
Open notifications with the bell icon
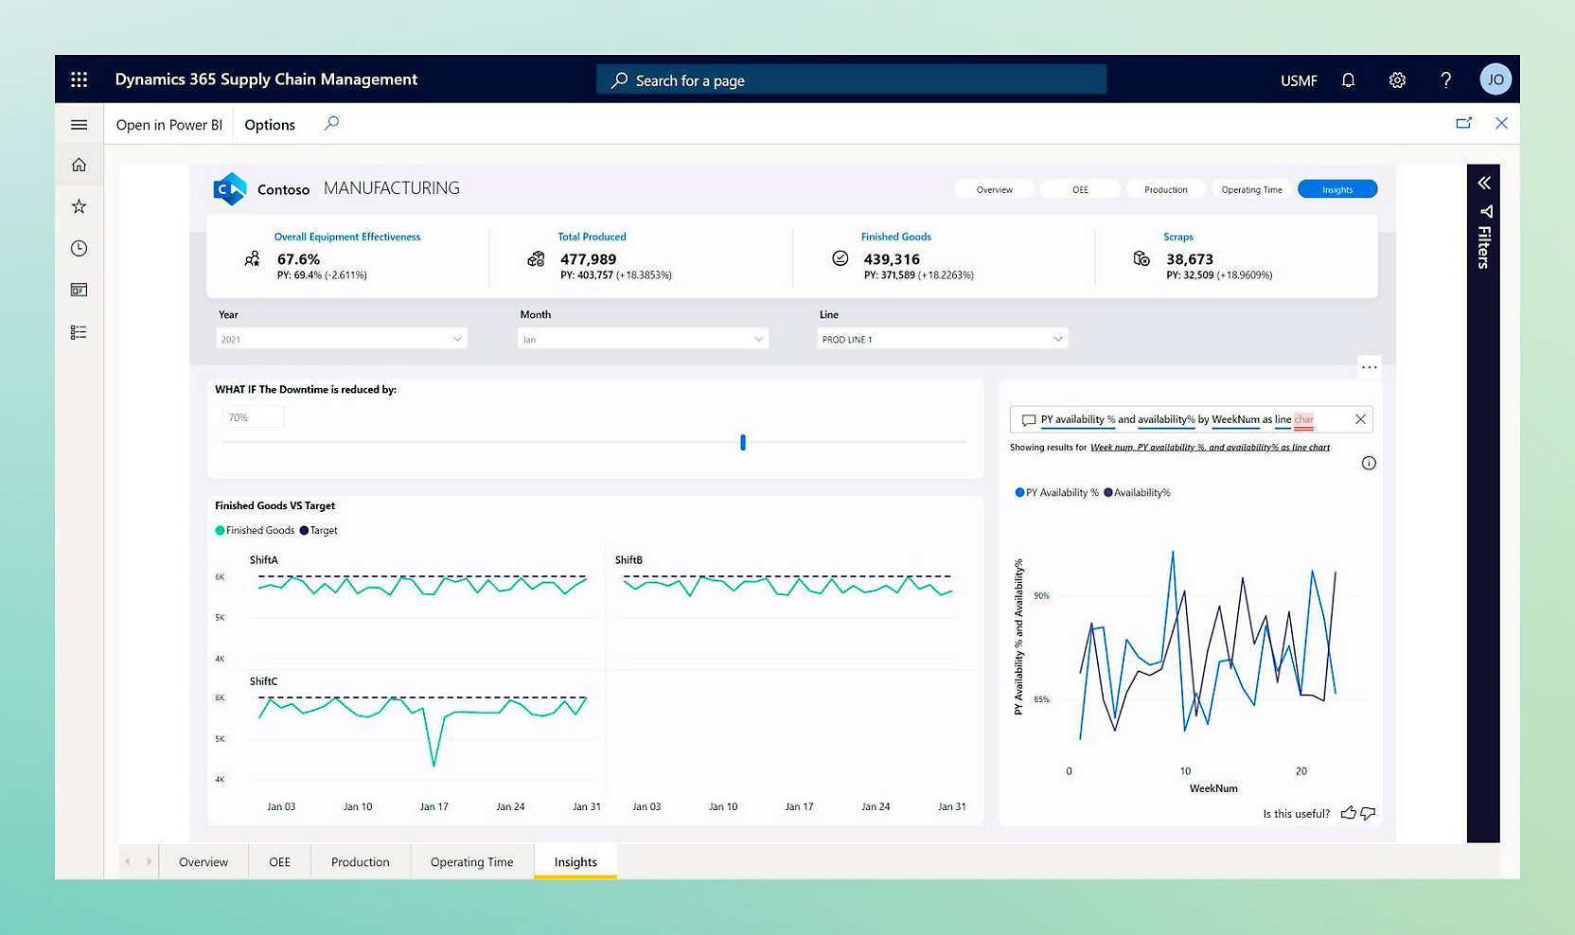pyautogui.click(x=1349, y=79)
